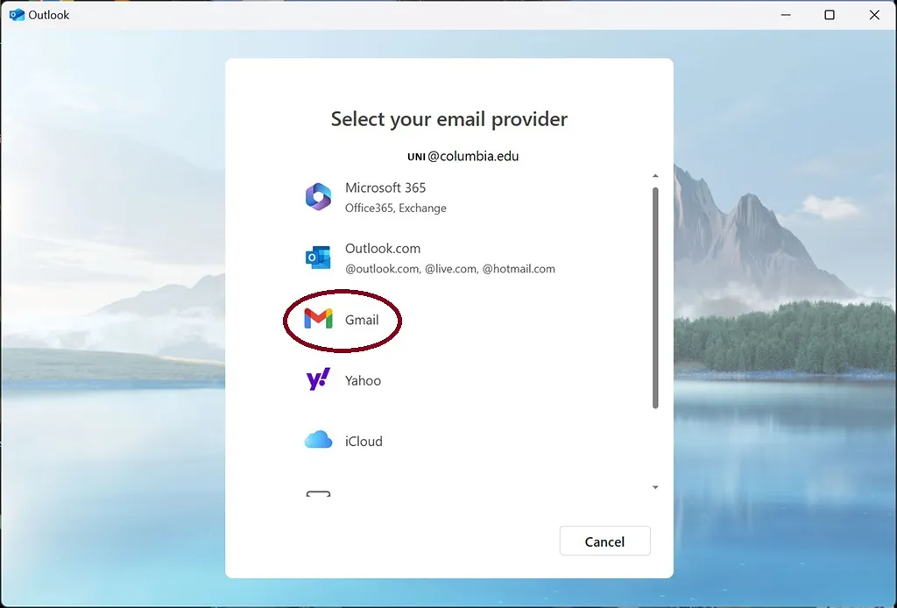Click the UNI@columbia.edu email address text
Viewport: 897px width, 608px height.
(463, 156)
